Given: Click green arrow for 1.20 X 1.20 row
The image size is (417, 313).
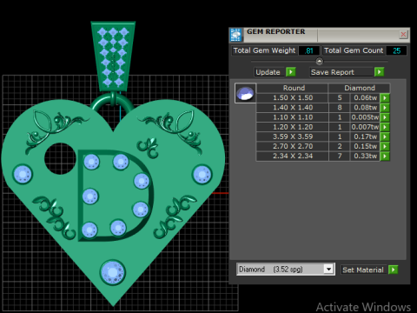Looking at the screenshot, I should 385,127.
